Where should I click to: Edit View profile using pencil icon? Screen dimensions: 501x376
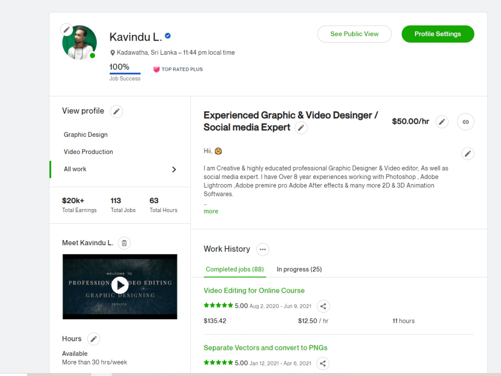coord(117,111)
